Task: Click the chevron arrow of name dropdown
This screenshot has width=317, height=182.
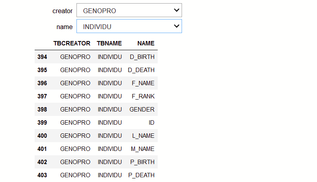Action: 176,26
